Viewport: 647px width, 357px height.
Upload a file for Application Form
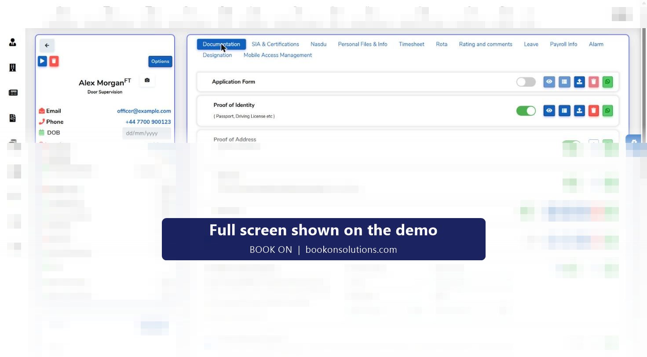tap(579, 82)
